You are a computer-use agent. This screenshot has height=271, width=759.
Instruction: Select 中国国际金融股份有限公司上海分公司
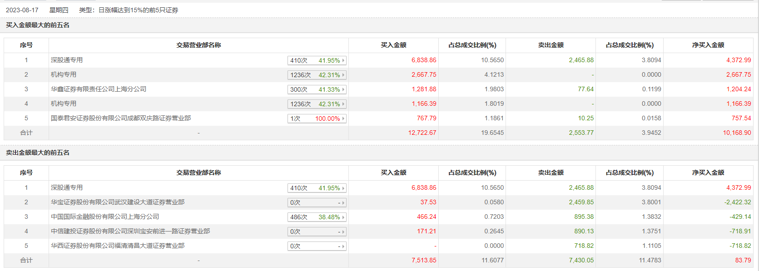point(105,217)
